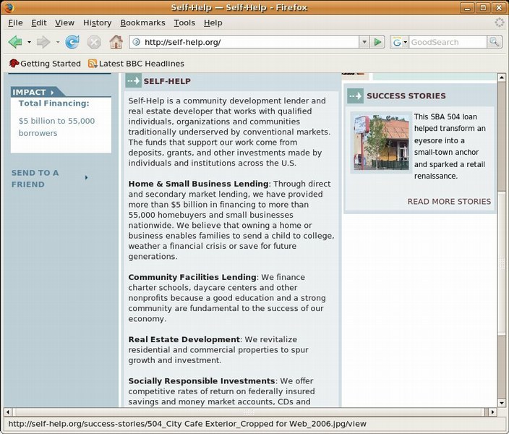Expand the URL bar history dropdown
Image resolution: width=509 pixels, height=434 pixels.
[x=364, y=42]
